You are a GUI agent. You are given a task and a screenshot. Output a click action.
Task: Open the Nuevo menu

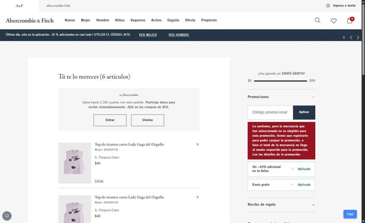(x=70, y=20)
